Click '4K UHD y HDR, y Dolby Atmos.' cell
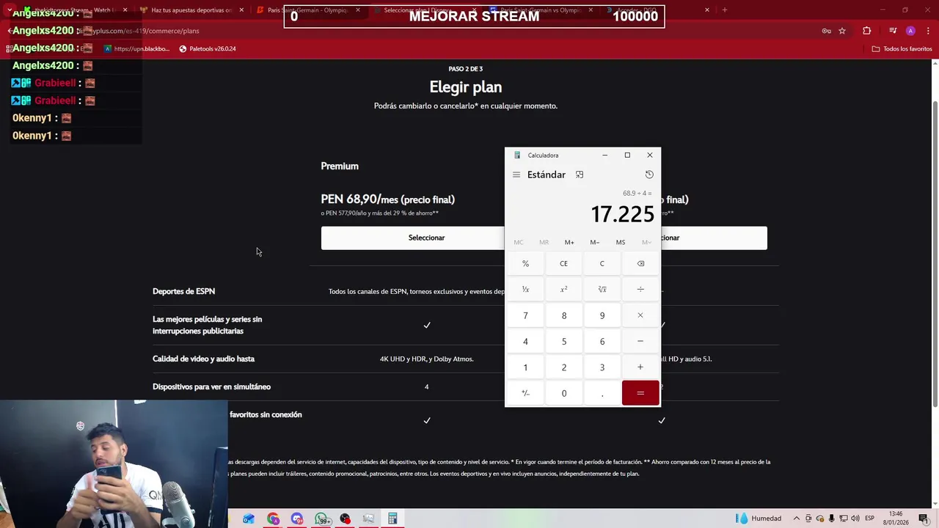The height and width of the screenshot is (528, 939). click(426, 359)
